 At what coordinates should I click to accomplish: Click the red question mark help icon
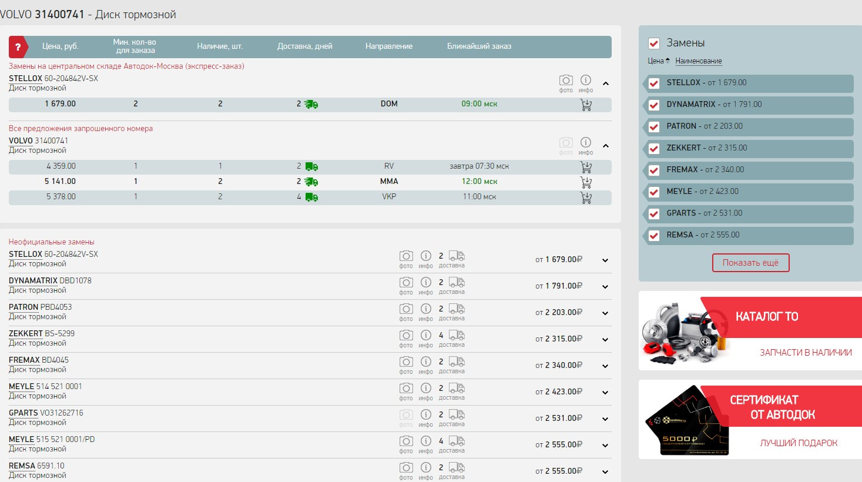click(x=18, y=47)
